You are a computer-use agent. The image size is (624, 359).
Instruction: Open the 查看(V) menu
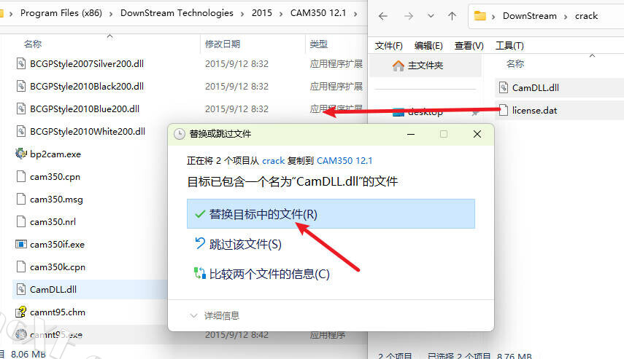tap(469, 46)
